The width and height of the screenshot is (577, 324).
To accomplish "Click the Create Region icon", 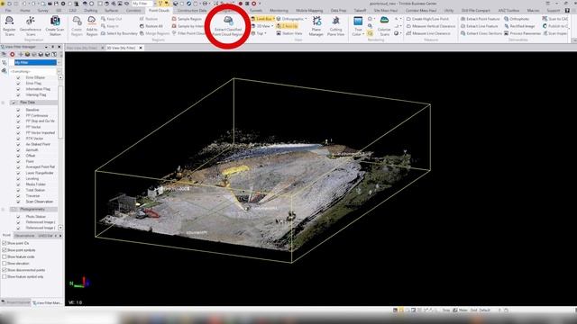I will point(77,26).
